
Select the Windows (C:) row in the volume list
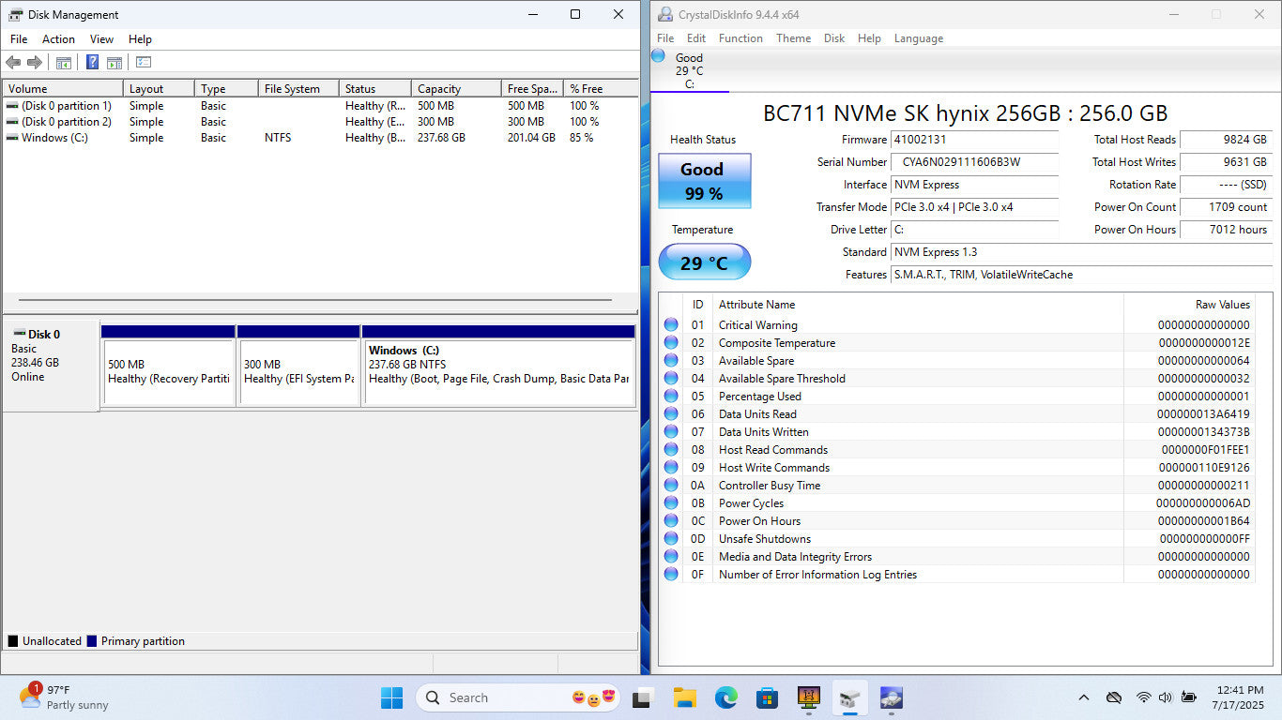pyautogui.click(x=54, y=138)
